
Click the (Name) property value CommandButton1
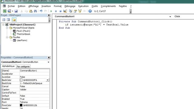click(34, 71)
